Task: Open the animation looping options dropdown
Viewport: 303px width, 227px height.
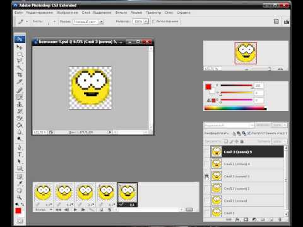Action: (x=44, y=209)
